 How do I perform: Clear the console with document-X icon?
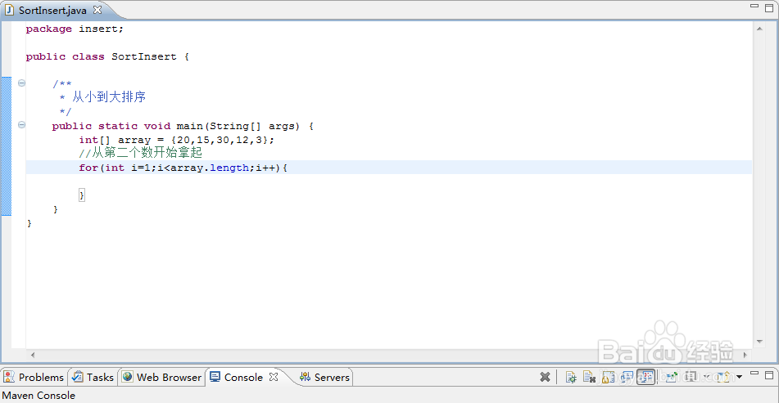click(589, 377)
